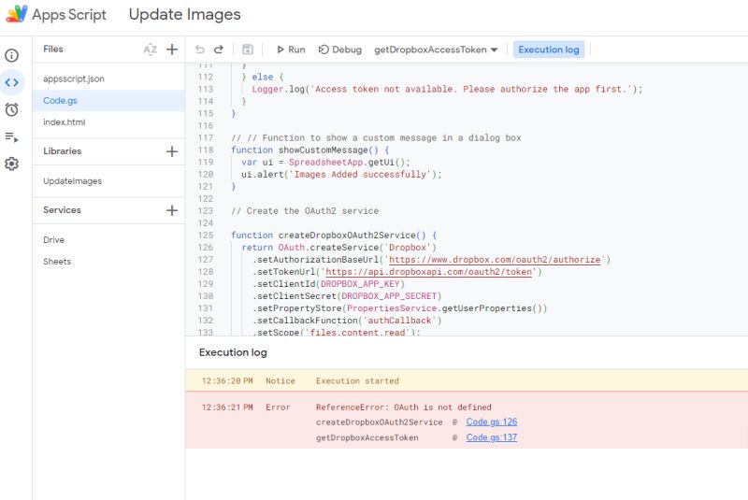This screenshot has width=748, height=500.
Task: Start Debug for selected function
Action: [x=340, y=50]
